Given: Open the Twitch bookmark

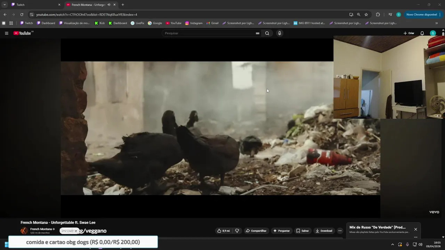Looking at the screenshot, I should (x=26, y=23).
